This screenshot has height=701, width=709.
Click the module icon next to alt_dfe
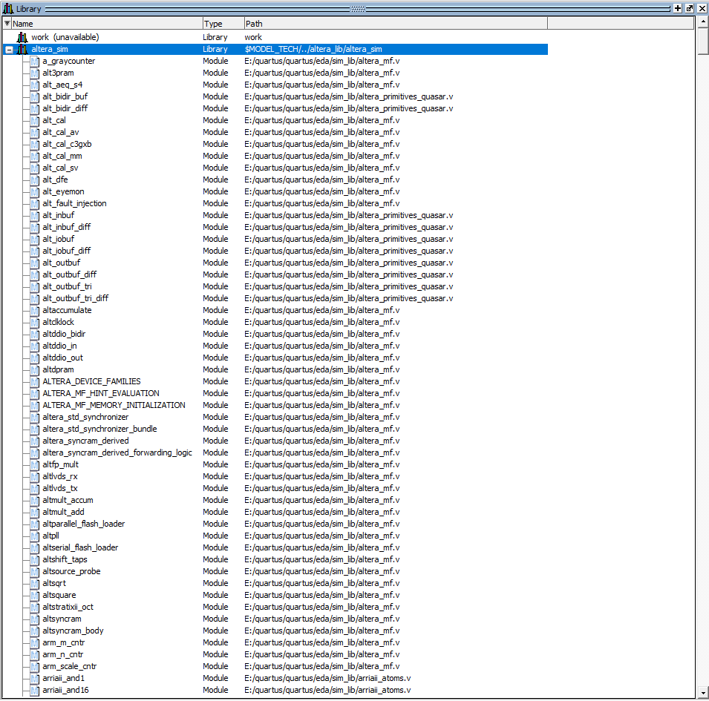34,180
